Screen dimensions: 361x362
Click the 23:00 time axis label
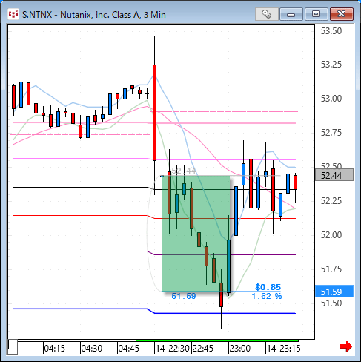(240, 349)
